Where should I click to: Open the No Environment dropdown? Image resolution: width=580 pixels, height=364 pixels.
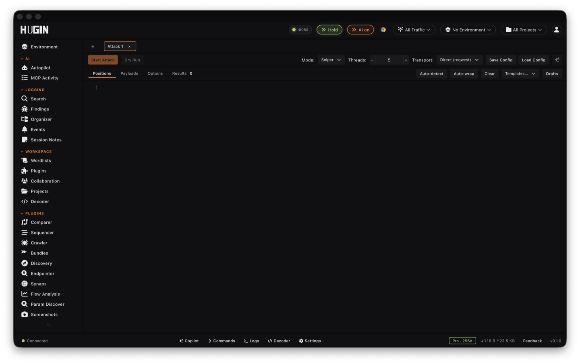point(468,30)
